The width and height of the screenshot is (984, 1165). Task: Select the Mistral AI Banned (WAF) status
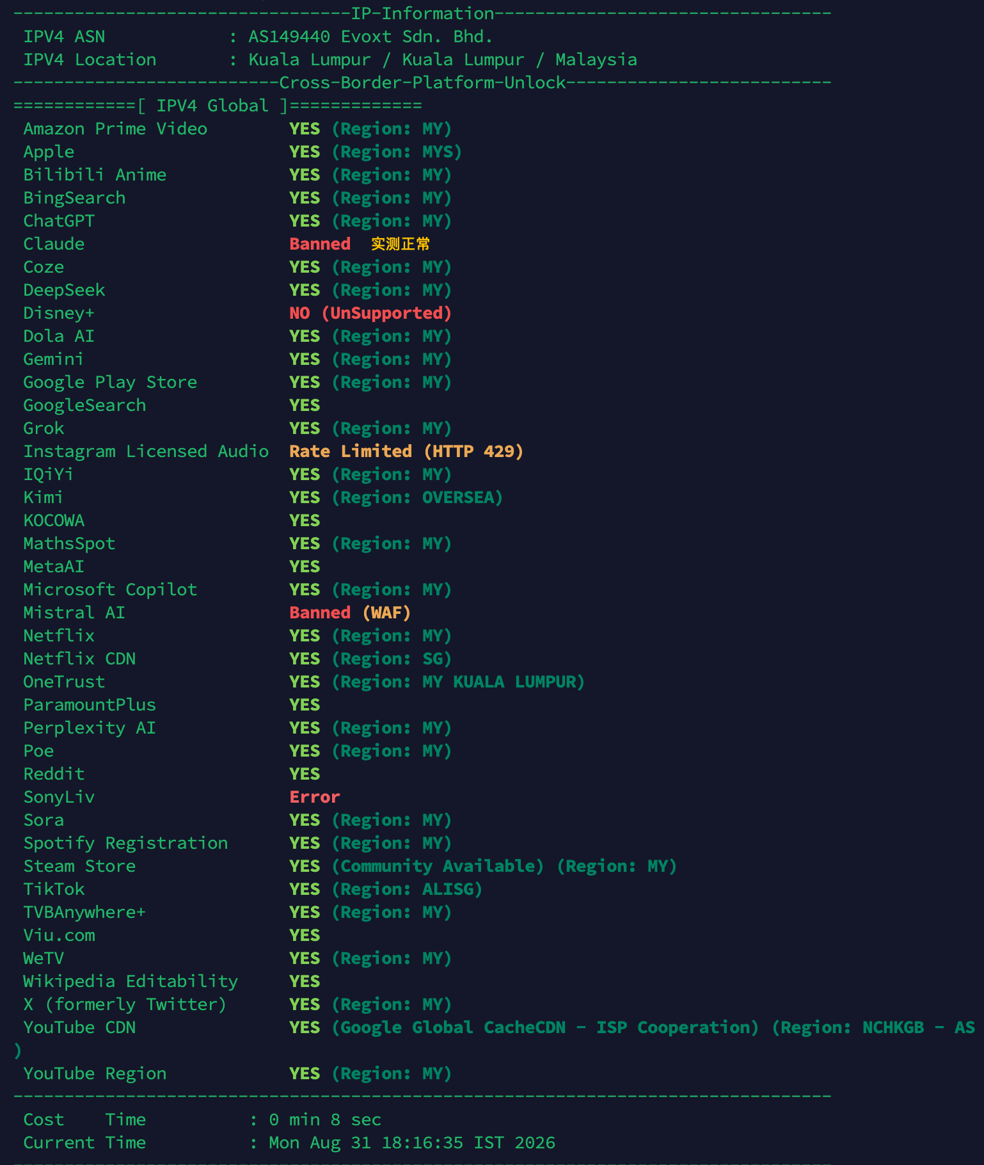pos(350,613)
